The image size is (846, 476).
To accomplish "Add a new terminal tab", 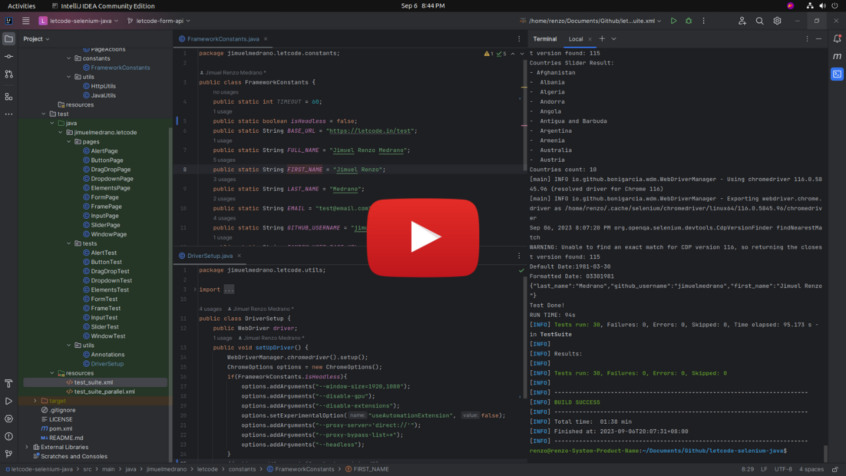I will (x=602, y=39).
